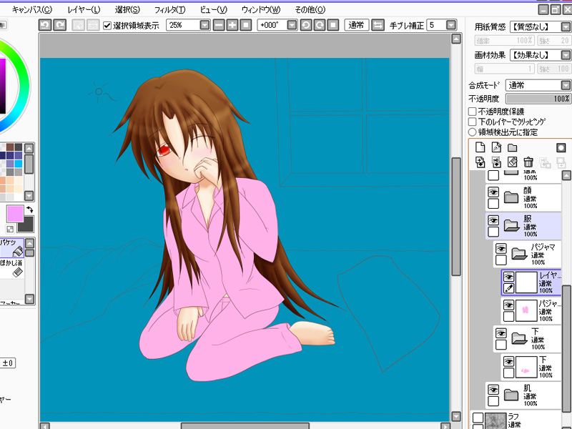The height and width of the screenshot is (429, 572).
Task: Open the レイヤー(L) menu
Action: (x=84, y=9)
